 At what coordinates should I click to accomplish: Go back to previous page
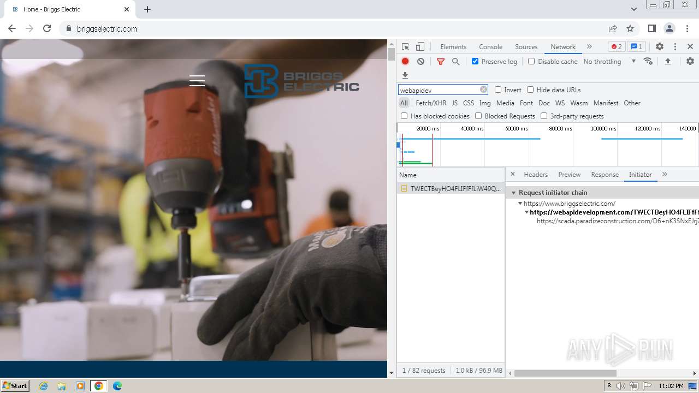(x=12, y=29)
